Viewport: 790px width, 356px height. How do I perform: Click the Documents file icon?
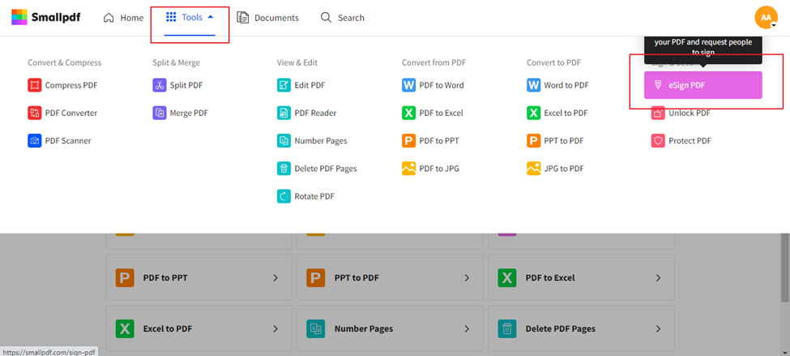243,18
